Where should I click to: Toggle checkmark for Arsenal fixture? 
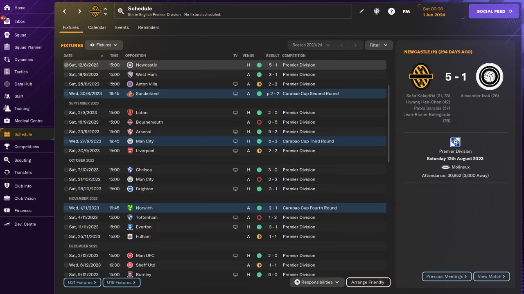coord(66,132)
